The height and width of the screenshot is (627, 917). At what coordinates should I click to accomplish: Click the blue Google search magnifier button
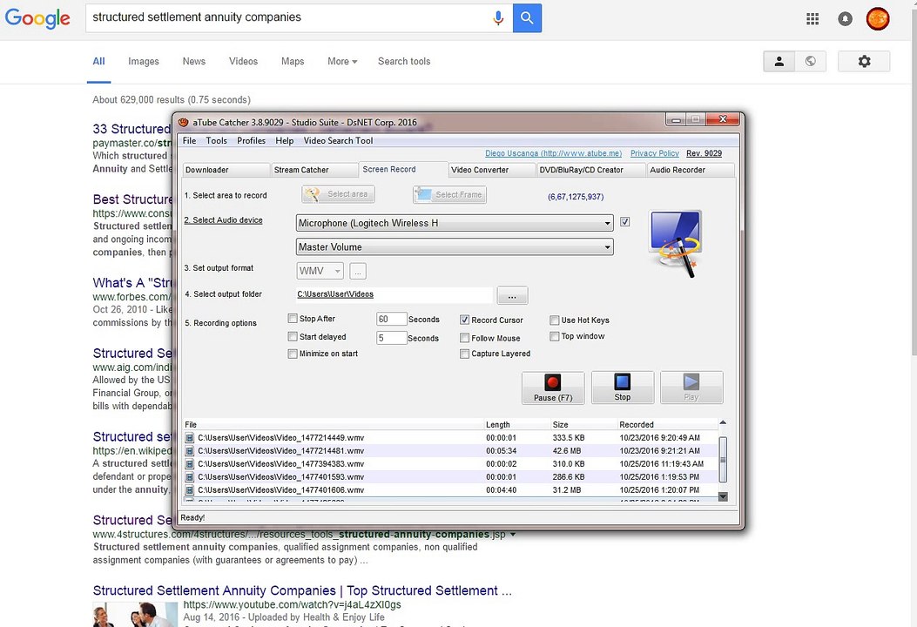[527, 18]
